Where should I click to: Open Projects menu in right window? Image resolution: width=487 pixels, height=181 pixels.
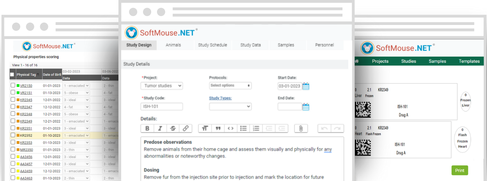380,61
